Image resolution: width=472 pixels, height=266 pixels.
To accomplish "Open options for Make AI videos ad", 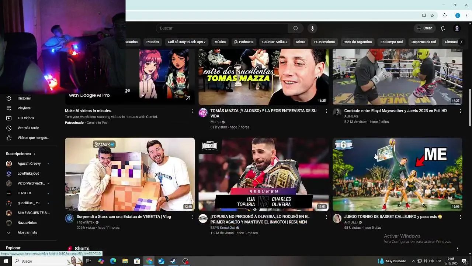I will click(x=192, y=111).
